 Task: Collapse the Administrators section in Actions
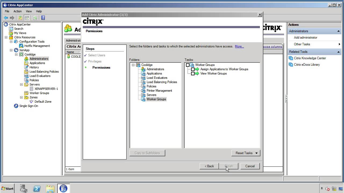point(338,31)
